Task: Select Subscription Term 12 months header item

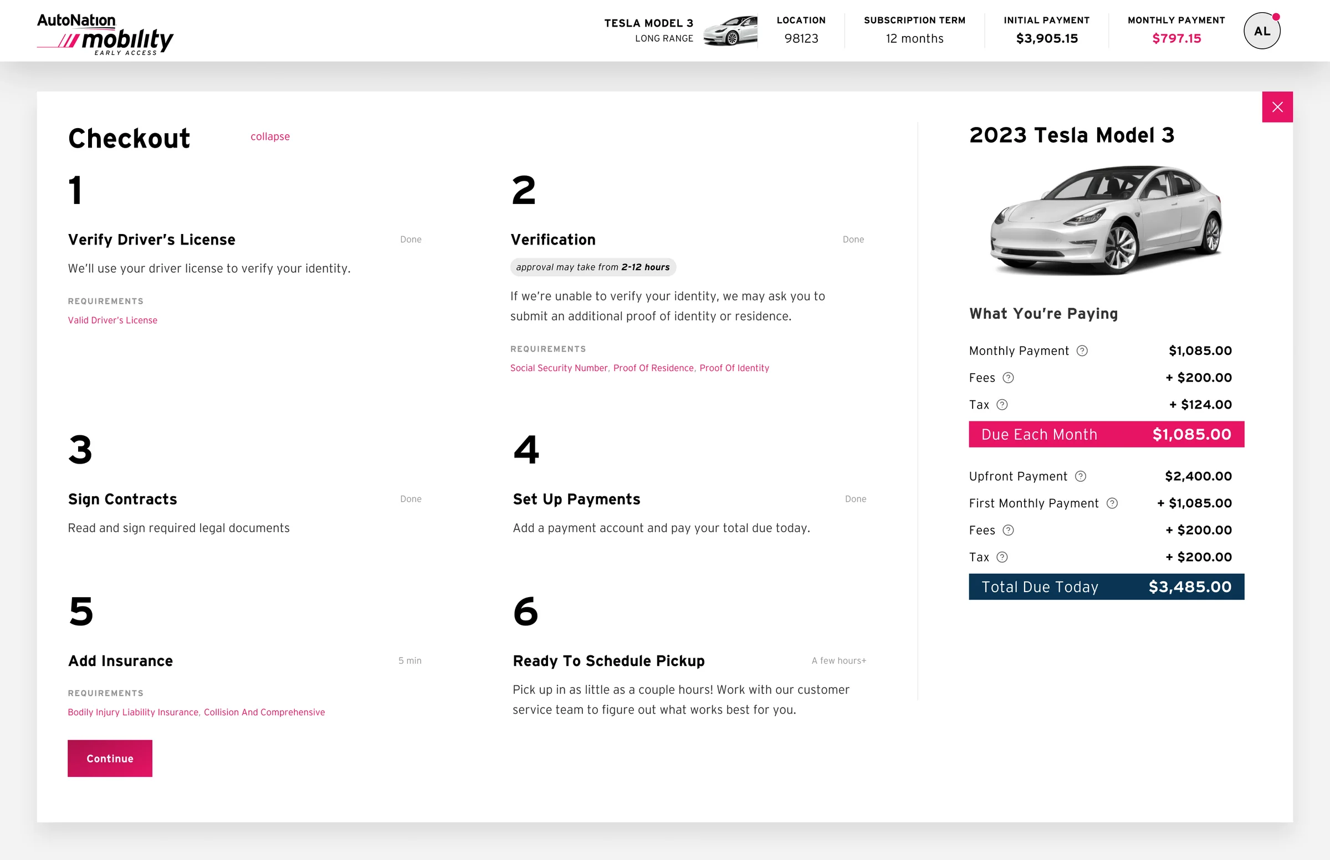Action: point(914,30)
